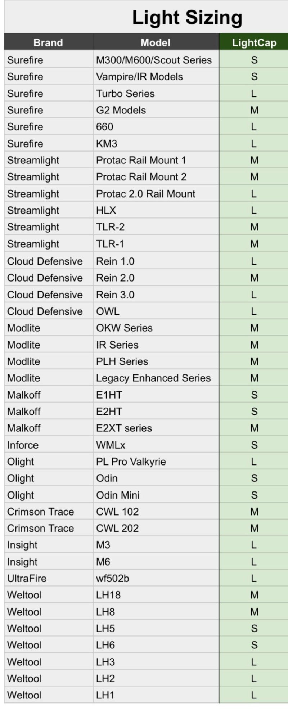Select the Legacy Enhanced Series cell
This screenshot has width=288, height=710.
click(153, 378)
